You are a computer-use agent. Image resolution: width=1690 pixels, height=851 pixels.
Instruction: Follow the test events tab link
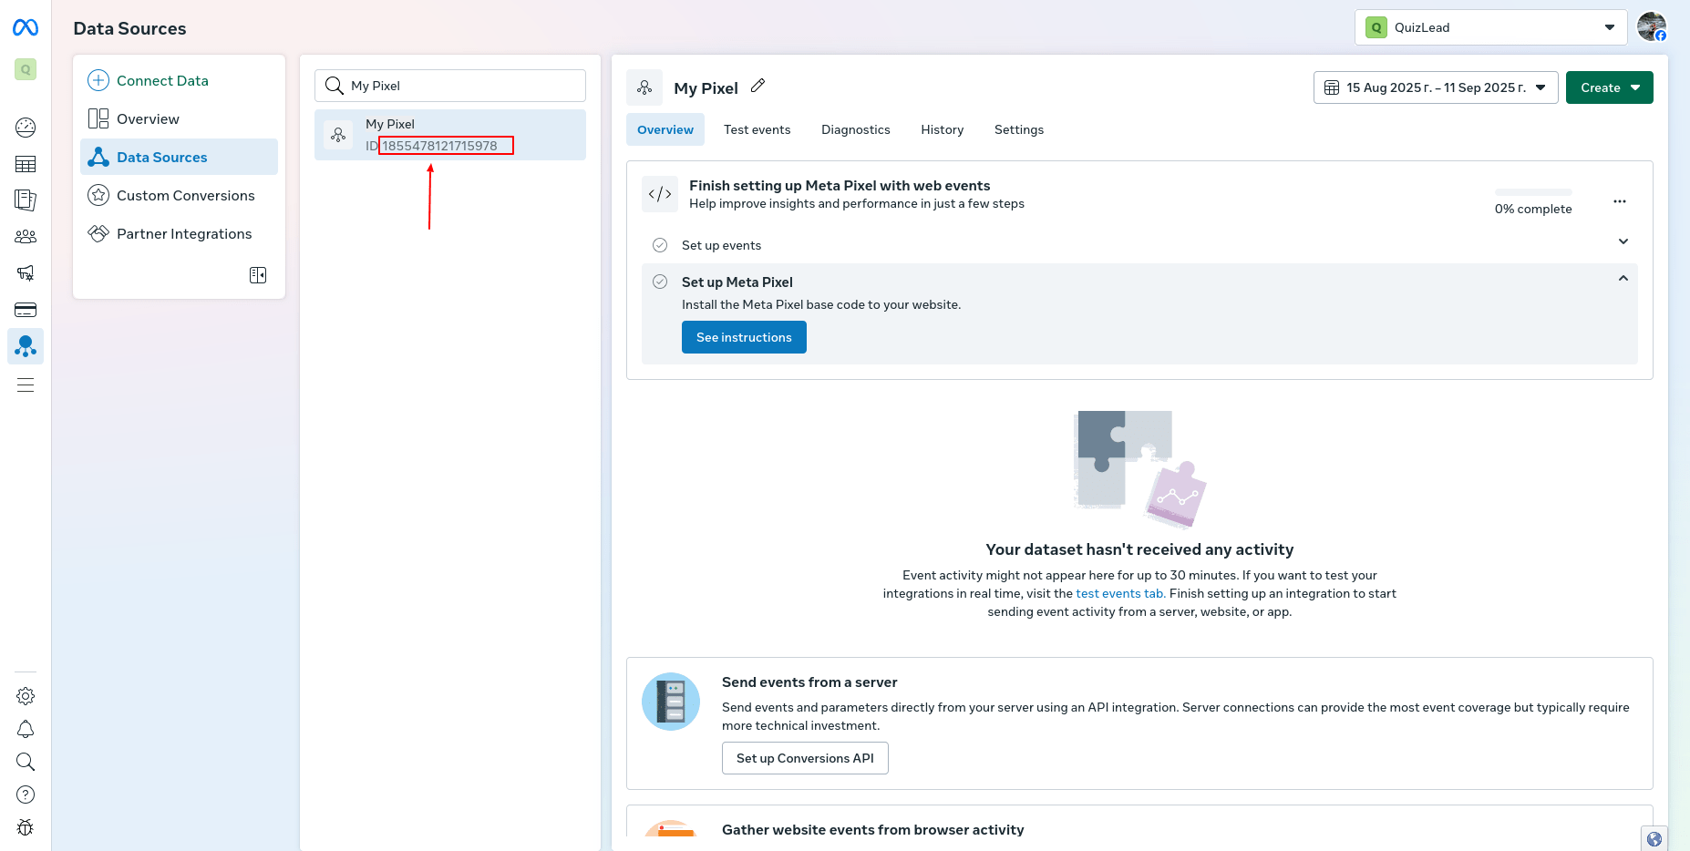pyautogui.click(x=1120, y=593)
